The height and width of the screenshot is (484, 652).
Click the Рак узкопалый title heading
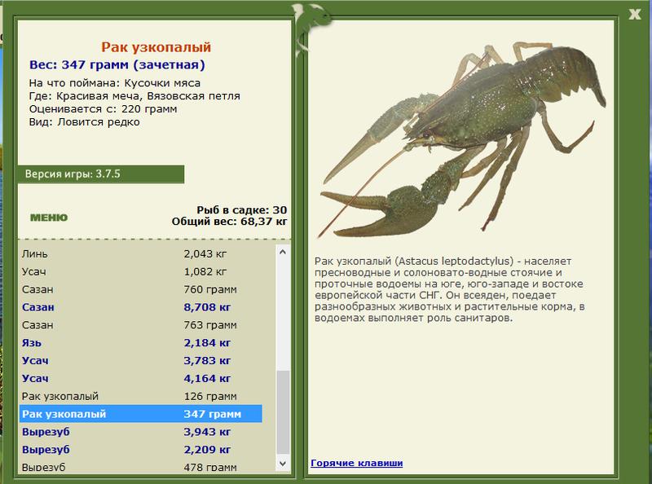pyautogui.click(x=156, y=47)
